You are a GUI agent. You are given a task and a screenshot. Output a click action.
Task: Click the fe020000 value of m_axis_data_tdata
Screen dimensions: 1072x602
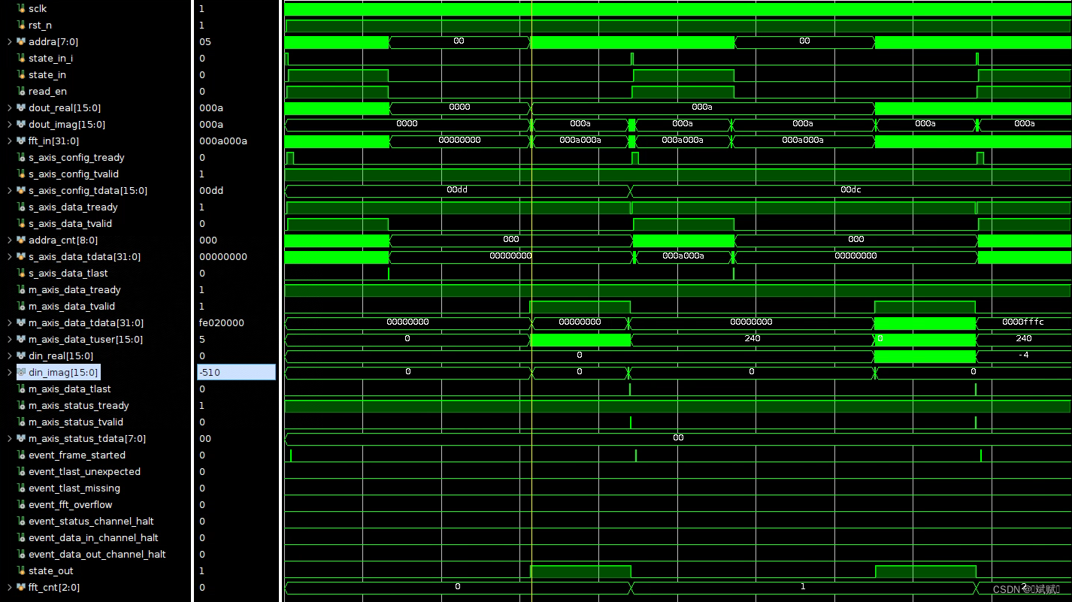[221, 323]
